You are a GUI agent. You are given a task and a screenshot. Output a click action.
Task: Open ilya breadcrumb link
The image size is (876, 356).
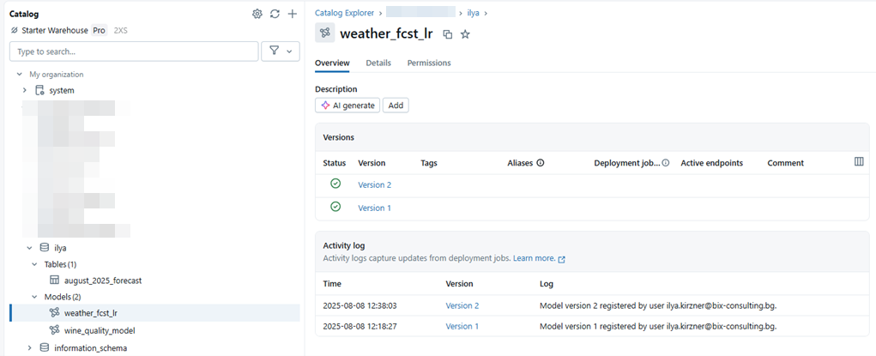click(x=474, y=12)
